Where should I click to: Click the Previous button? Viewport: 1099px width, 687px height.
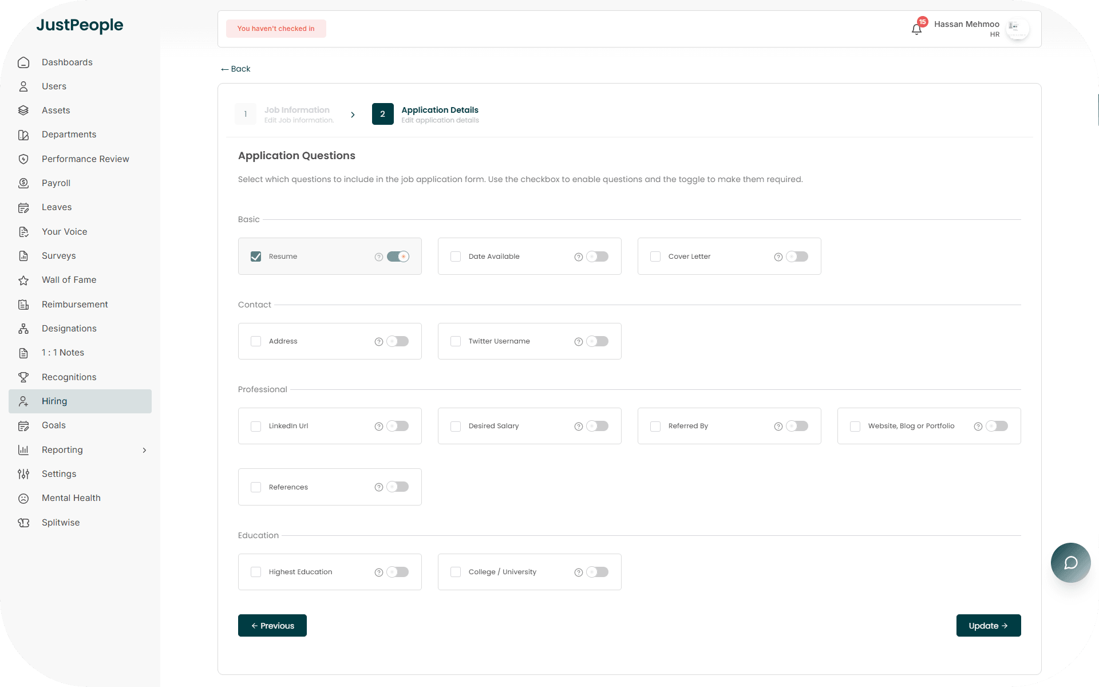[x=272, y=626]
